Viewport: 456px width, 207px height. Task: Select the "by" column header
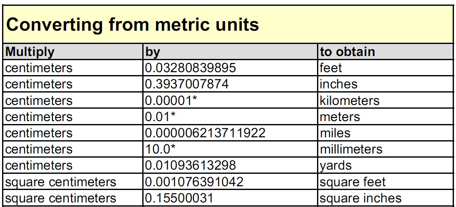(153, 51)
